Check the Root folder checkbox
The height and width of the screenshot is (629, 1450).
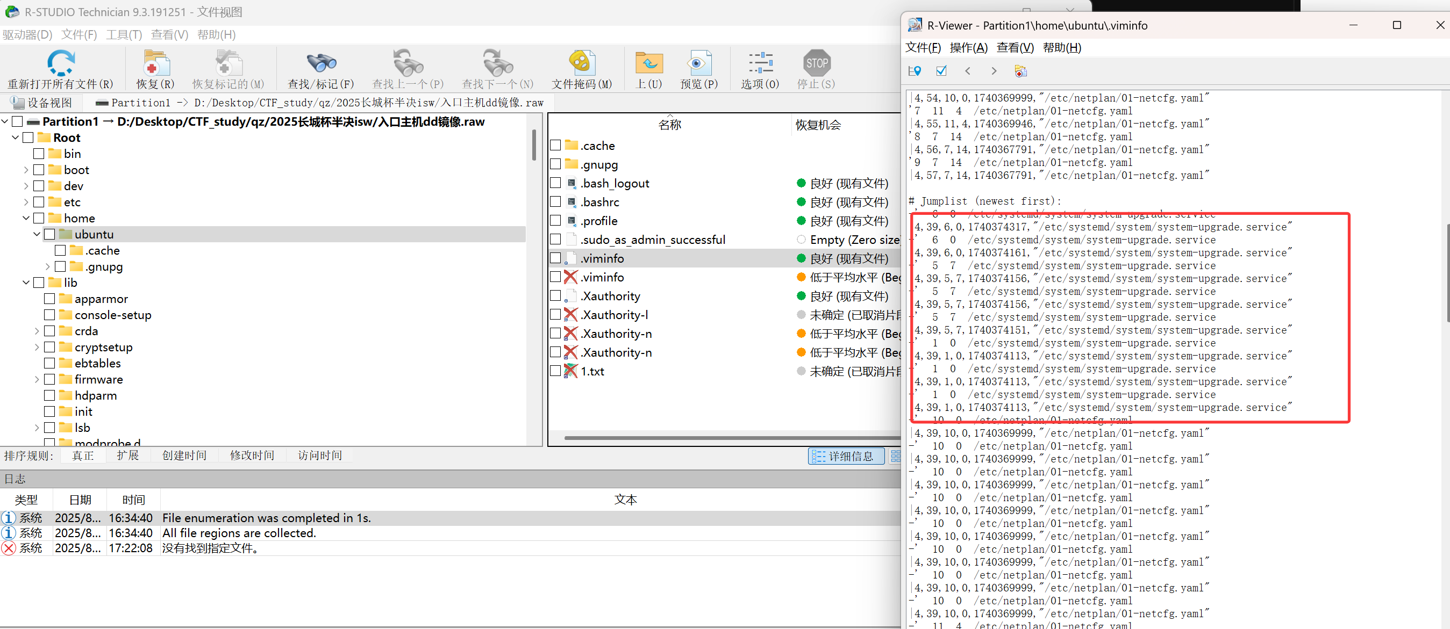pyautogui.click(x=28, y=138)
